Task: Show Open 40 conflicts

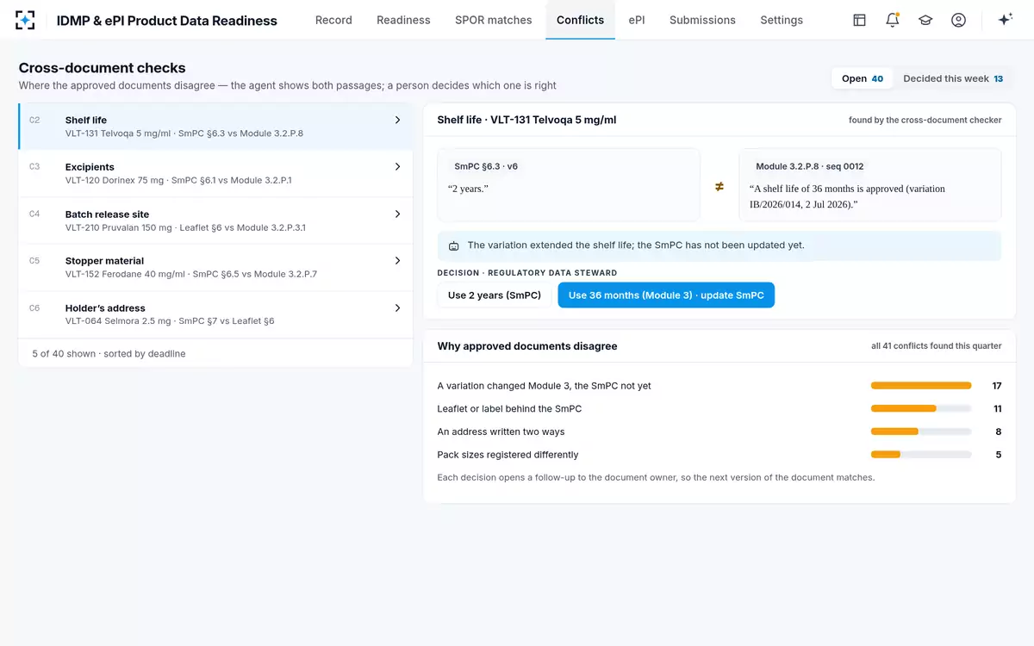Action: click(x=863, y=78)
